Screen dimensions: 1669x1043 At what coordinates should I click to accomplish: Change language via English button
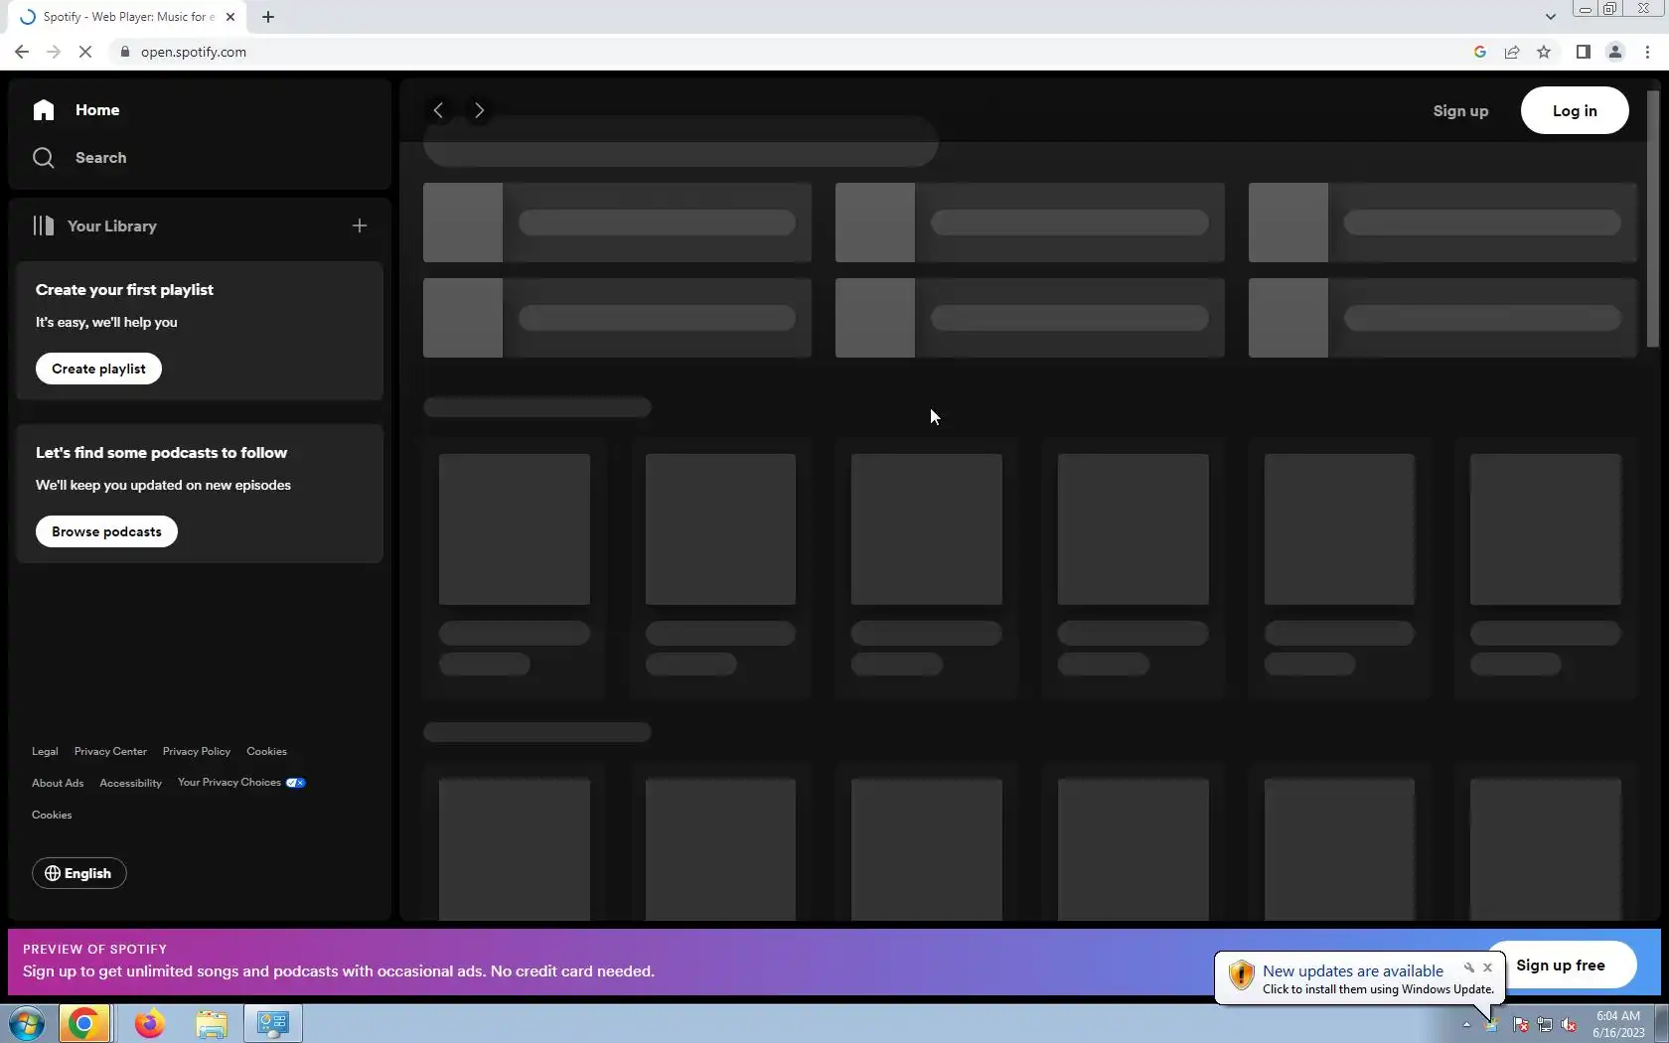pos(78,873)
